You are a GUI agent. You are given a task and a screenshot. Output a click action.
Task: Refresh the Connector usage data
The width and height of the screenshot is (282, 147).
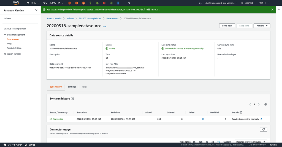[263, 129]
